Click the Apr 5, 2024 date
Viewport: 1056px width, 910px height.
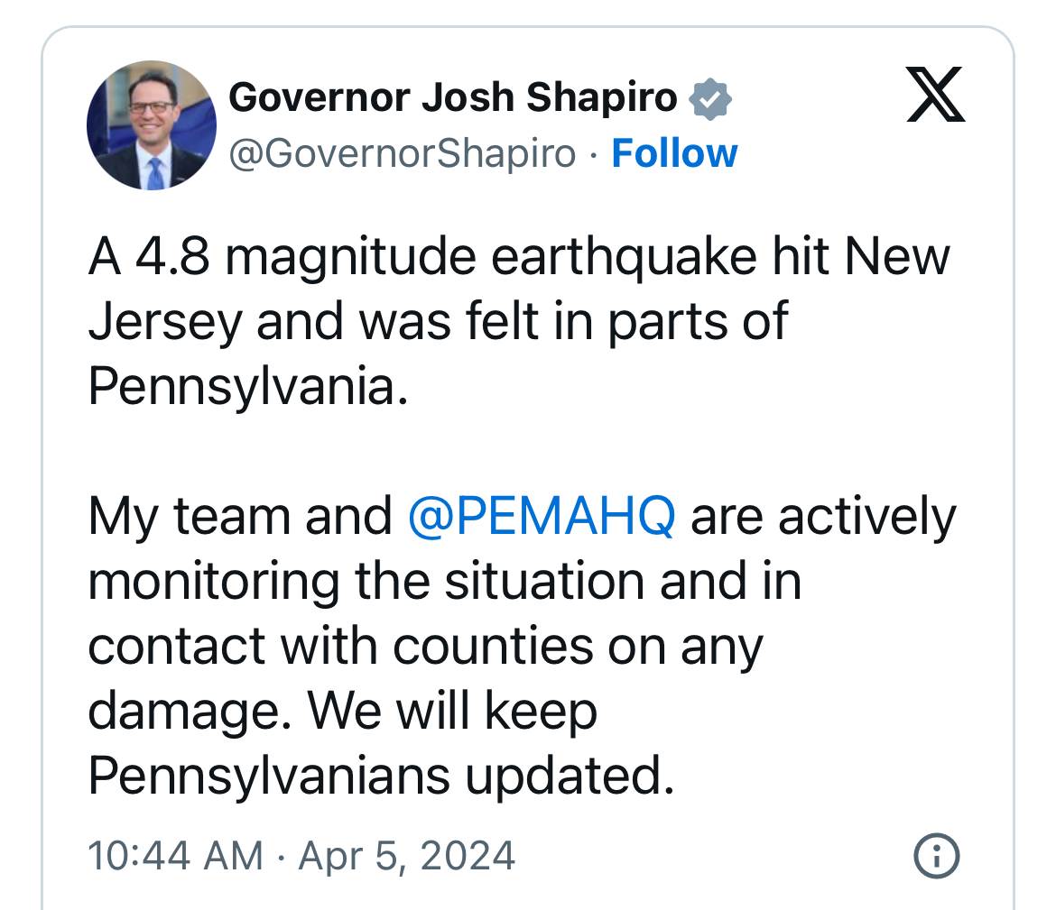pyautogui.click(x=406, y=854)
